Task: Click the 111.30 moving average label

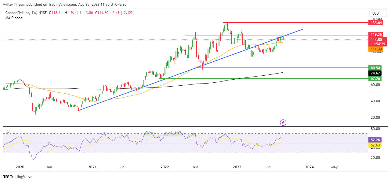Action: [376, 49]
